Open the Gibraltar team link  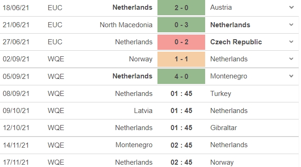(x=224, y=128)
